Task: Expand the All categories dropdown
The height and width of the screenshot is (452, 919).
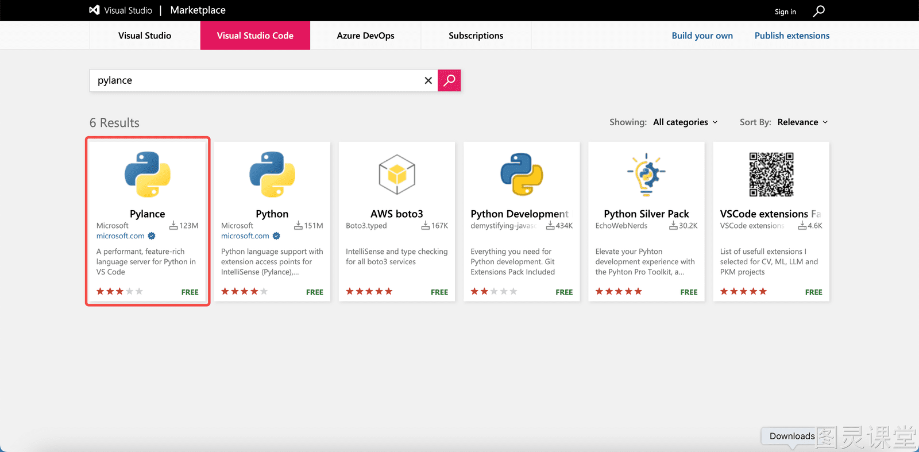Action: [x=686, y=122]
